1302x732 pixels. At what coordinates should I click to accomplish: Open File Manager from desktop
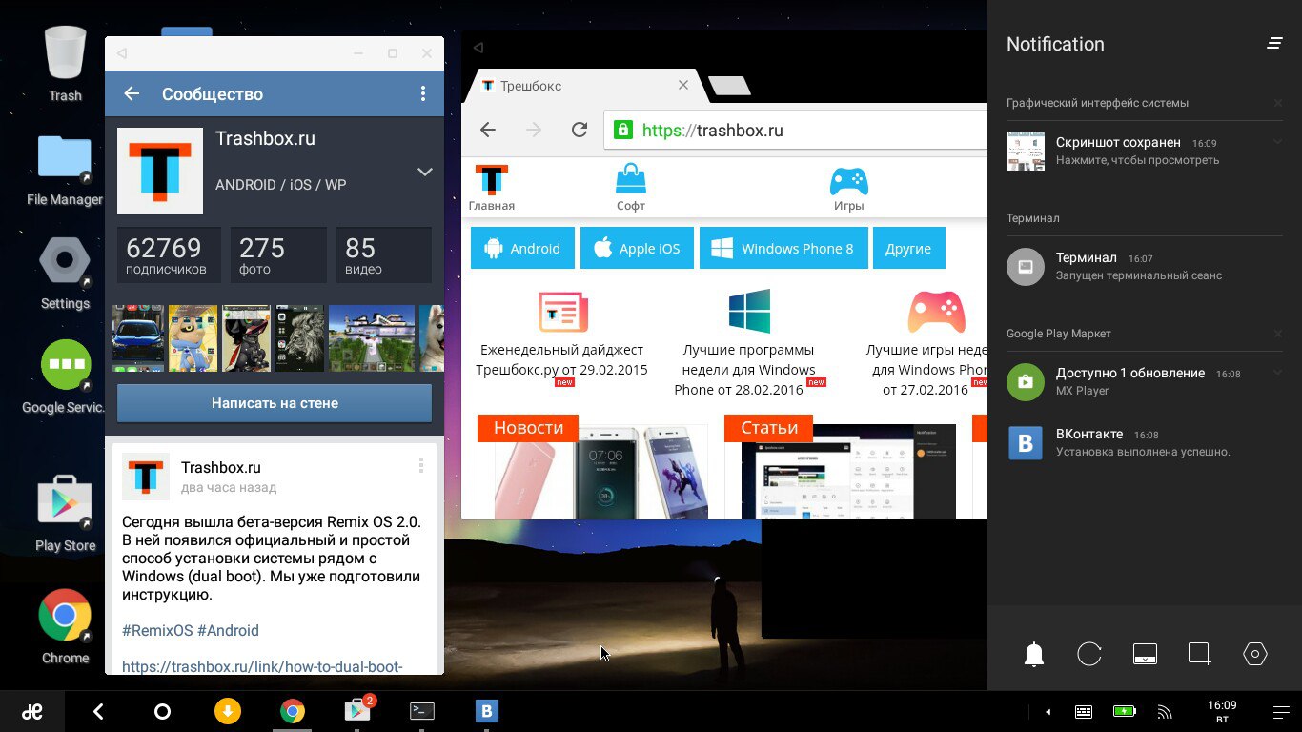pos(65,170)
